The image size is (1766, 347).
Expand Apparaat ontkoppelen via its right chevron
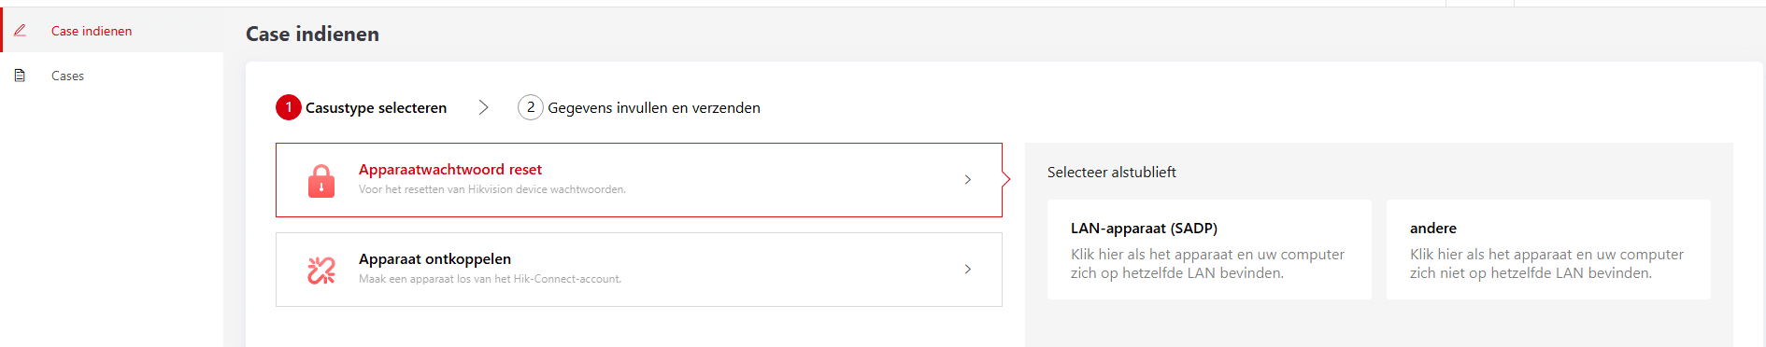968,269
